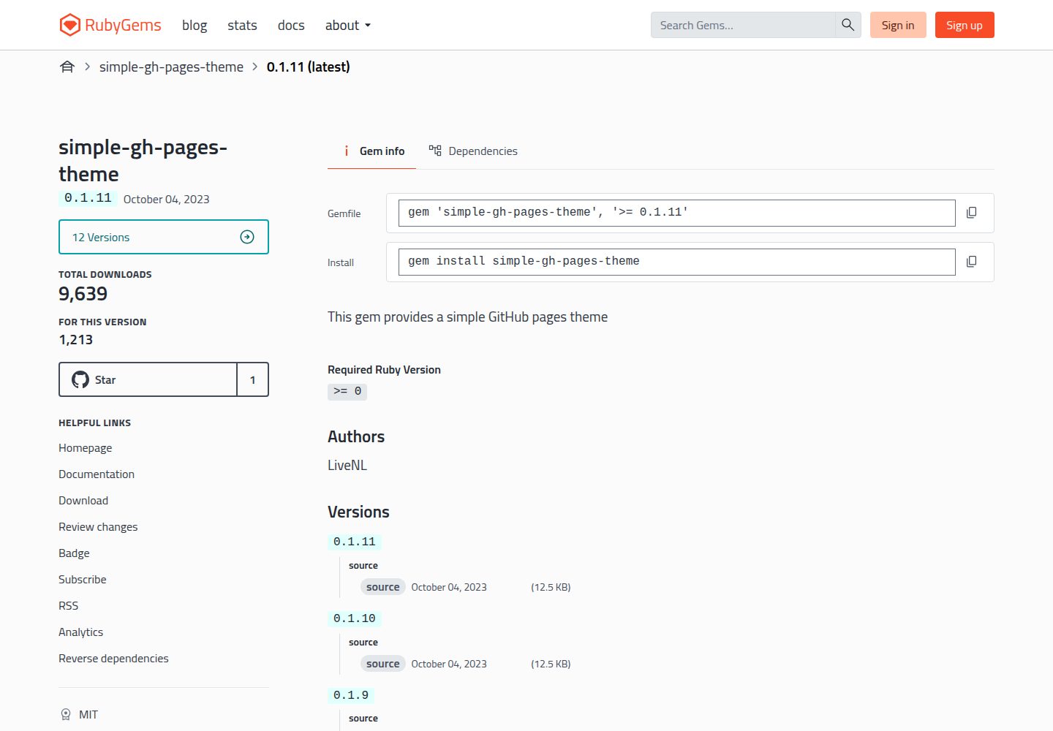Open the stats page
This screenshot has width=1053, height=731.
click(242, 25)
